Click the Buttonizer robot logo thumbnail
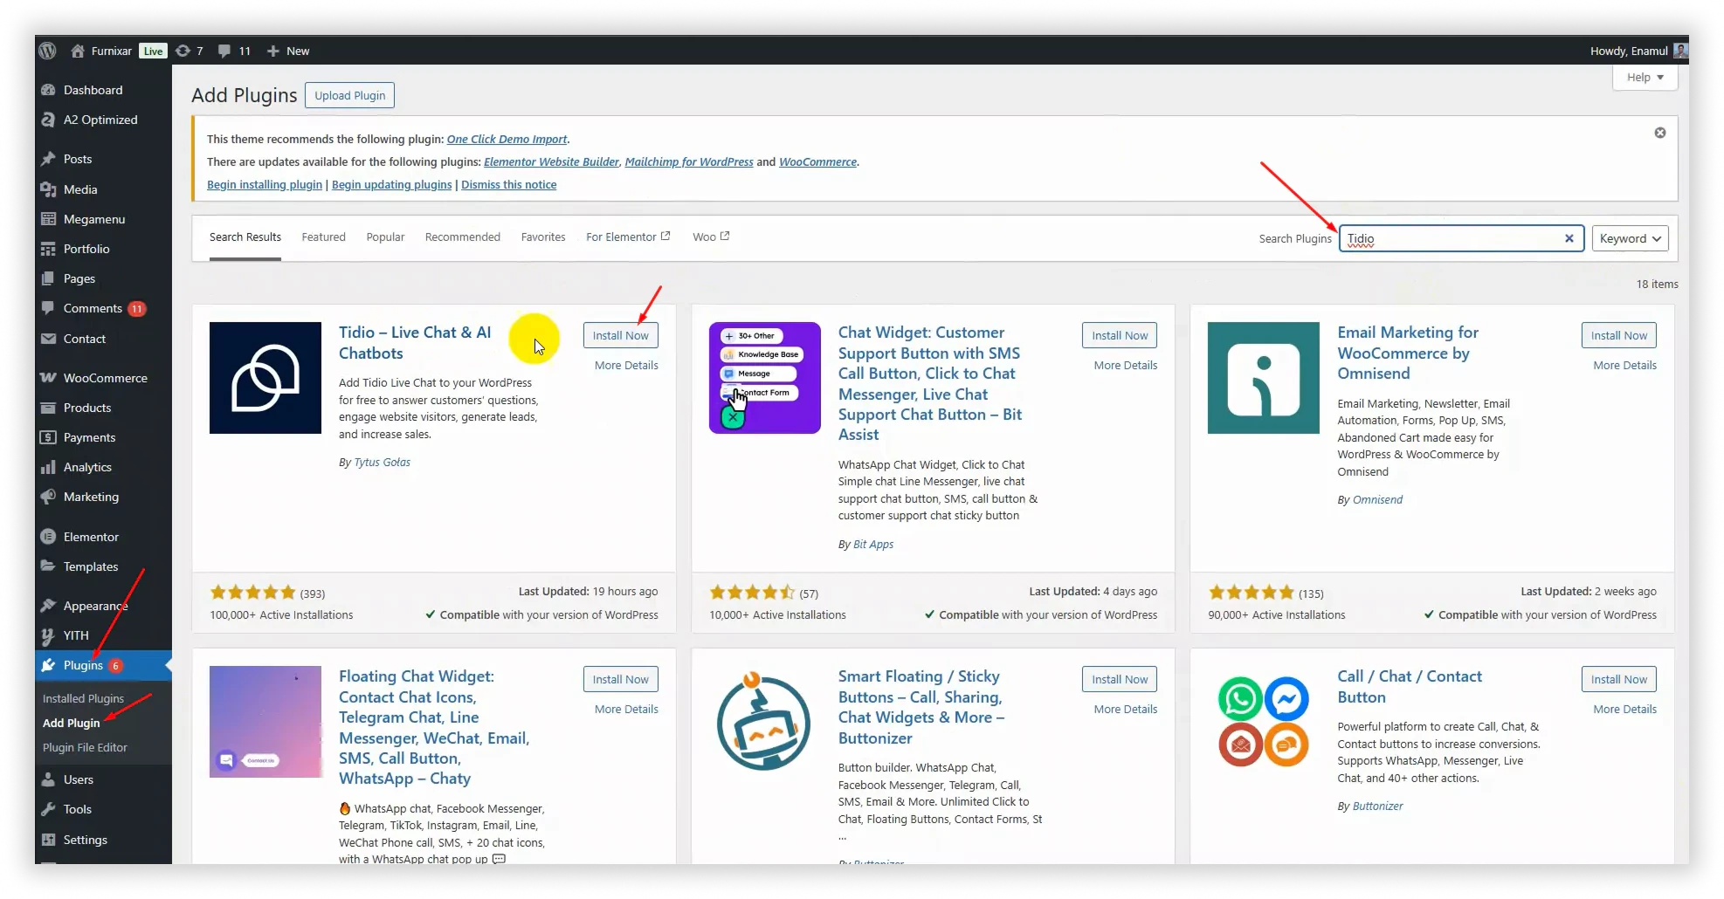 [764, 722]
